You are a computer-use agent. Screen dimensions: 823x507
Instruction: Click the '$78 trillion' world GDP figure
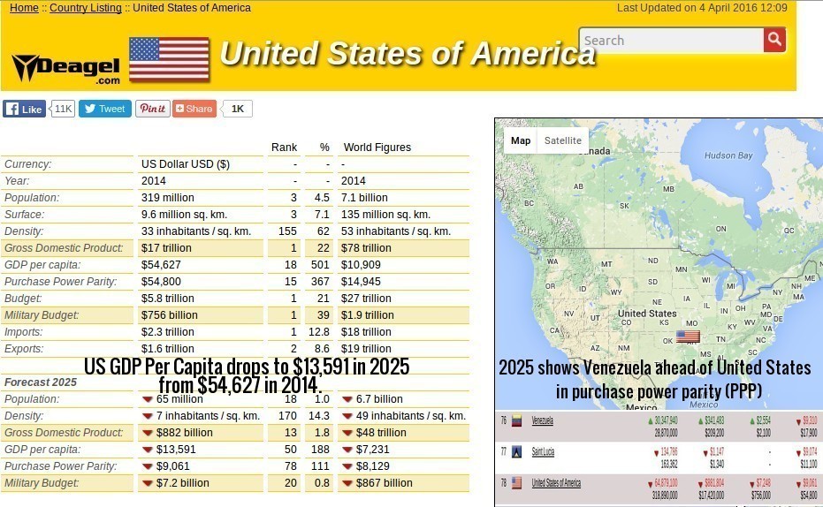(366, 248)
